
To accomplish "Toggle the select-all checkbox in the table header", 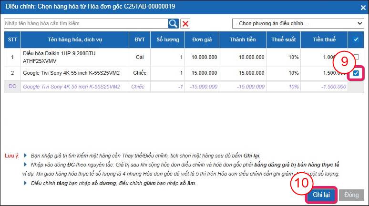I will 356,40.
